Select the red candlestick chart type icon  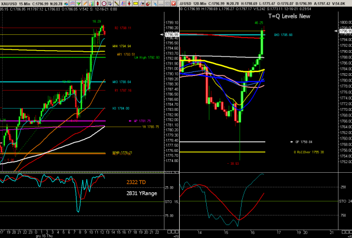coord(97,3)
